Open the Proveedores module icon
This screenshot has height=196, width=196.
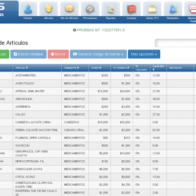[90, 9]
